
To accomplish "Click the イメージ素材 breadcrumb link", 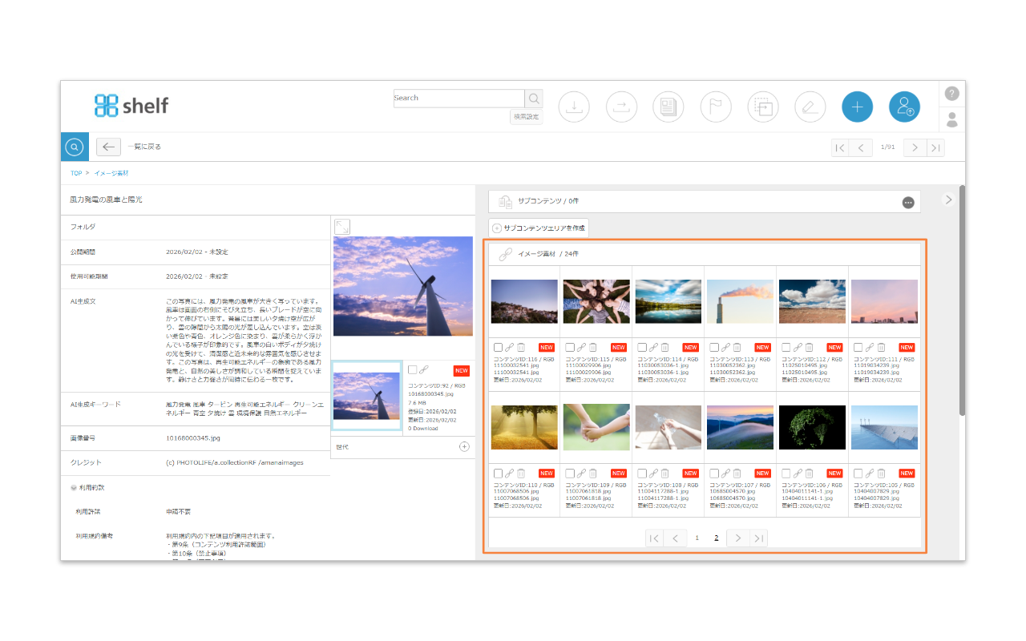I will point(111,173).
